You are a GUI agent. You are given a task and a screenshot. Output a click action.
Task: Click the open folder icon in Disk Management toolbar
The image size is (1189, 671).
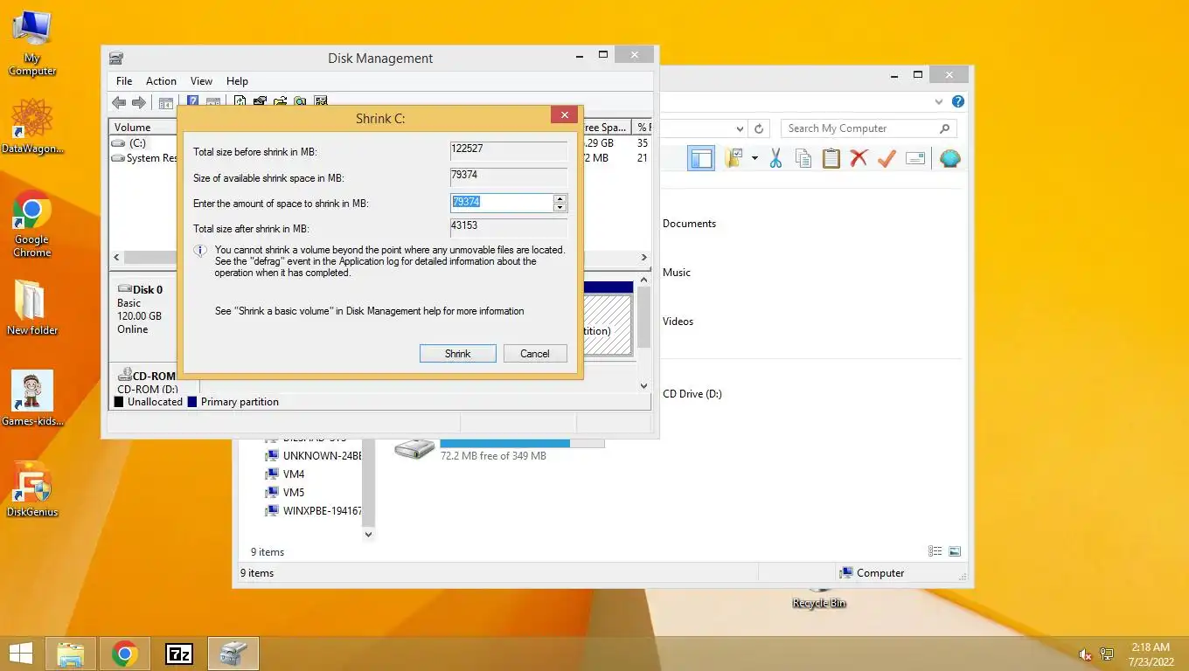tap(280, 102)
